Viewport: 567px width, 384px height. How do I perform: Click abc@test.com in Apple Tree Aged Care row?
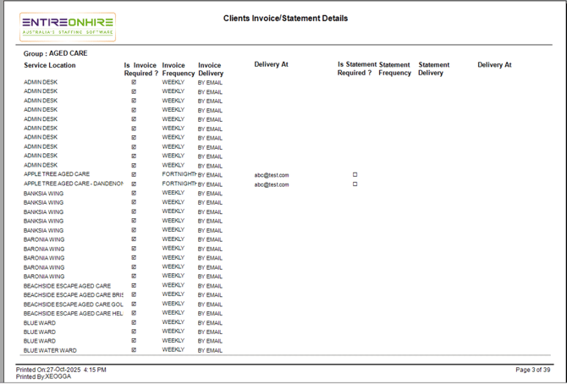(x=272, y=175)
